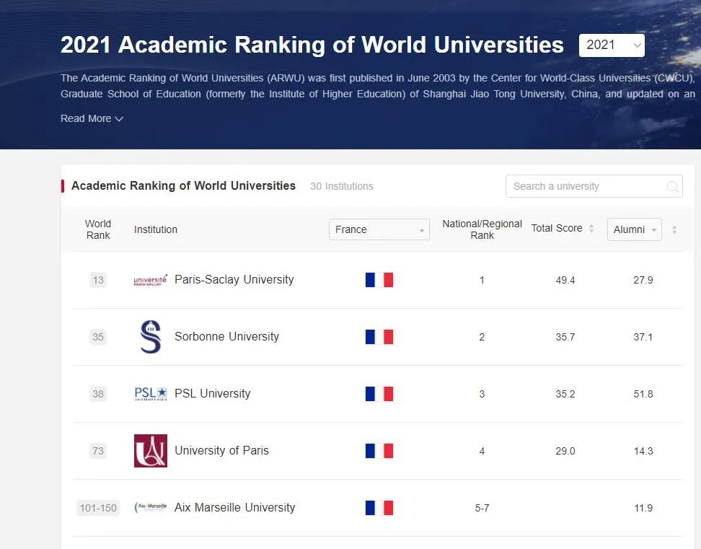Viewport: 701px width, 549px height.
Task: Click the National/Regional Rank column header
Action: tap(482, 229)
